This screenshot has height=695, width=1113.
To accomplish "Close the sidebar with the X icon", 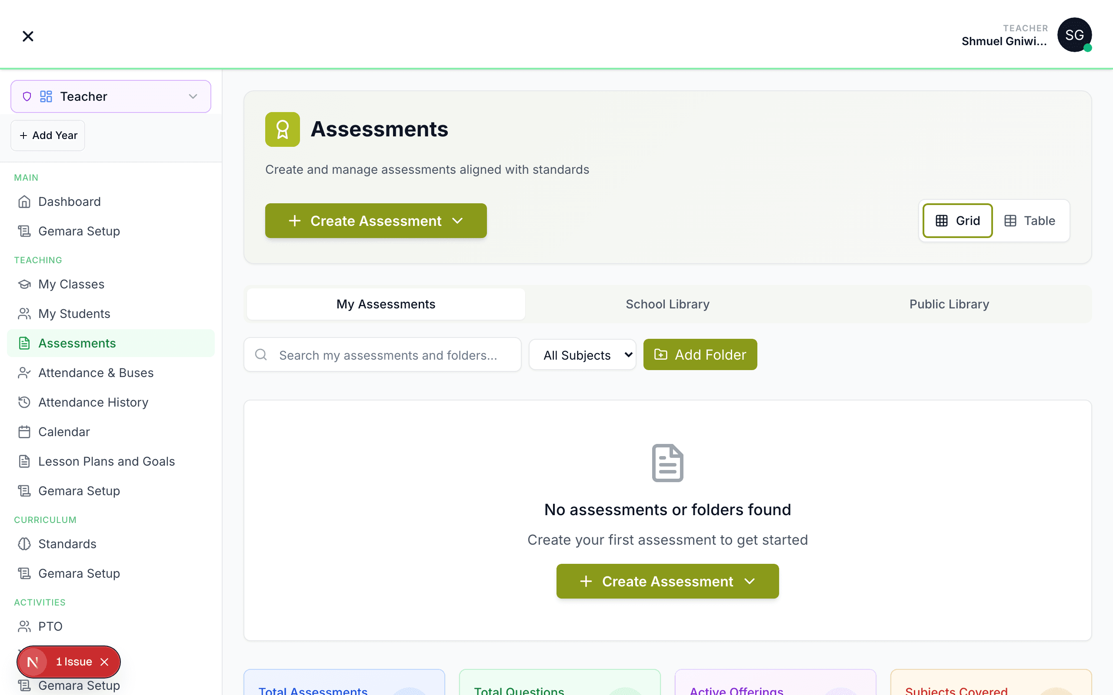I will click(27, 36).
